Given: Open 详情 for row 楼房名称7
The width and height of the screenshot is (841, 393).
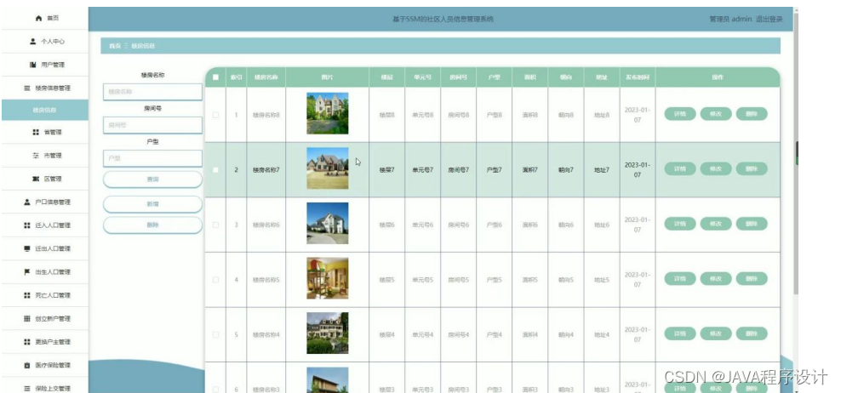Looking at the screenshot, I should [680, 169].
